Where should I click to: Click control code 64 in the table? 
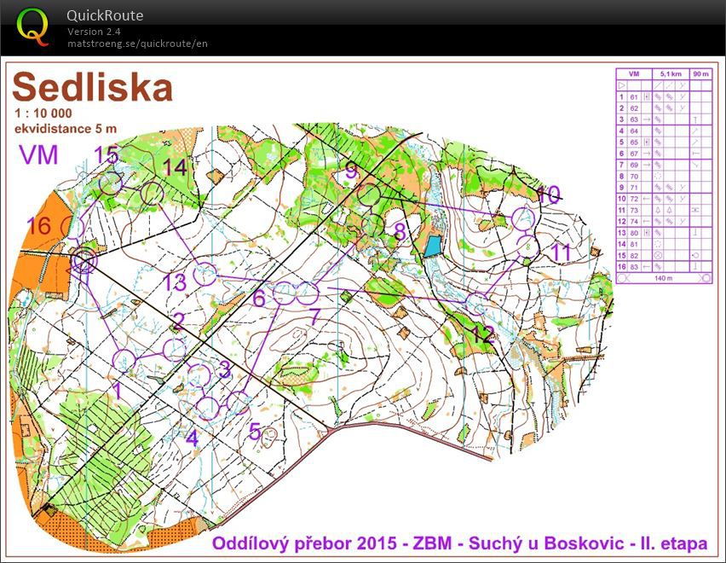(x=634, y=131)
